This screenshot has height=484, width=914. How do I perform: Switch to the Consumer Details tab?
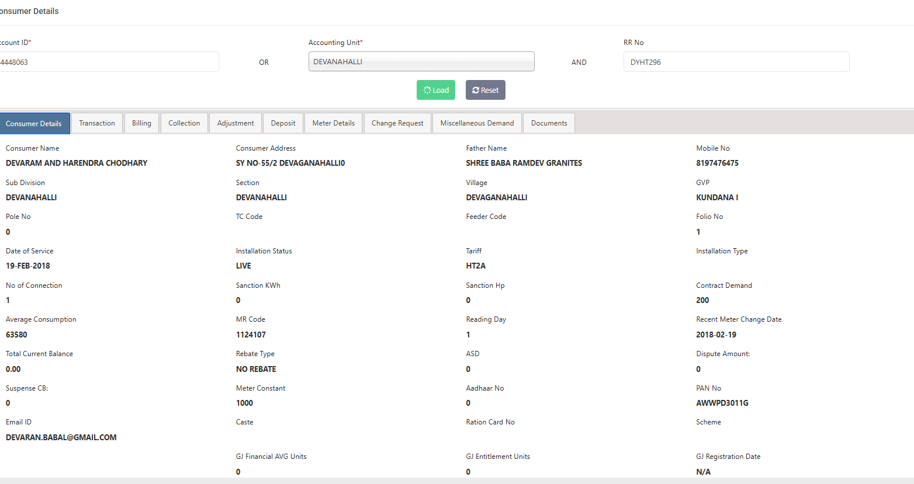34,123
